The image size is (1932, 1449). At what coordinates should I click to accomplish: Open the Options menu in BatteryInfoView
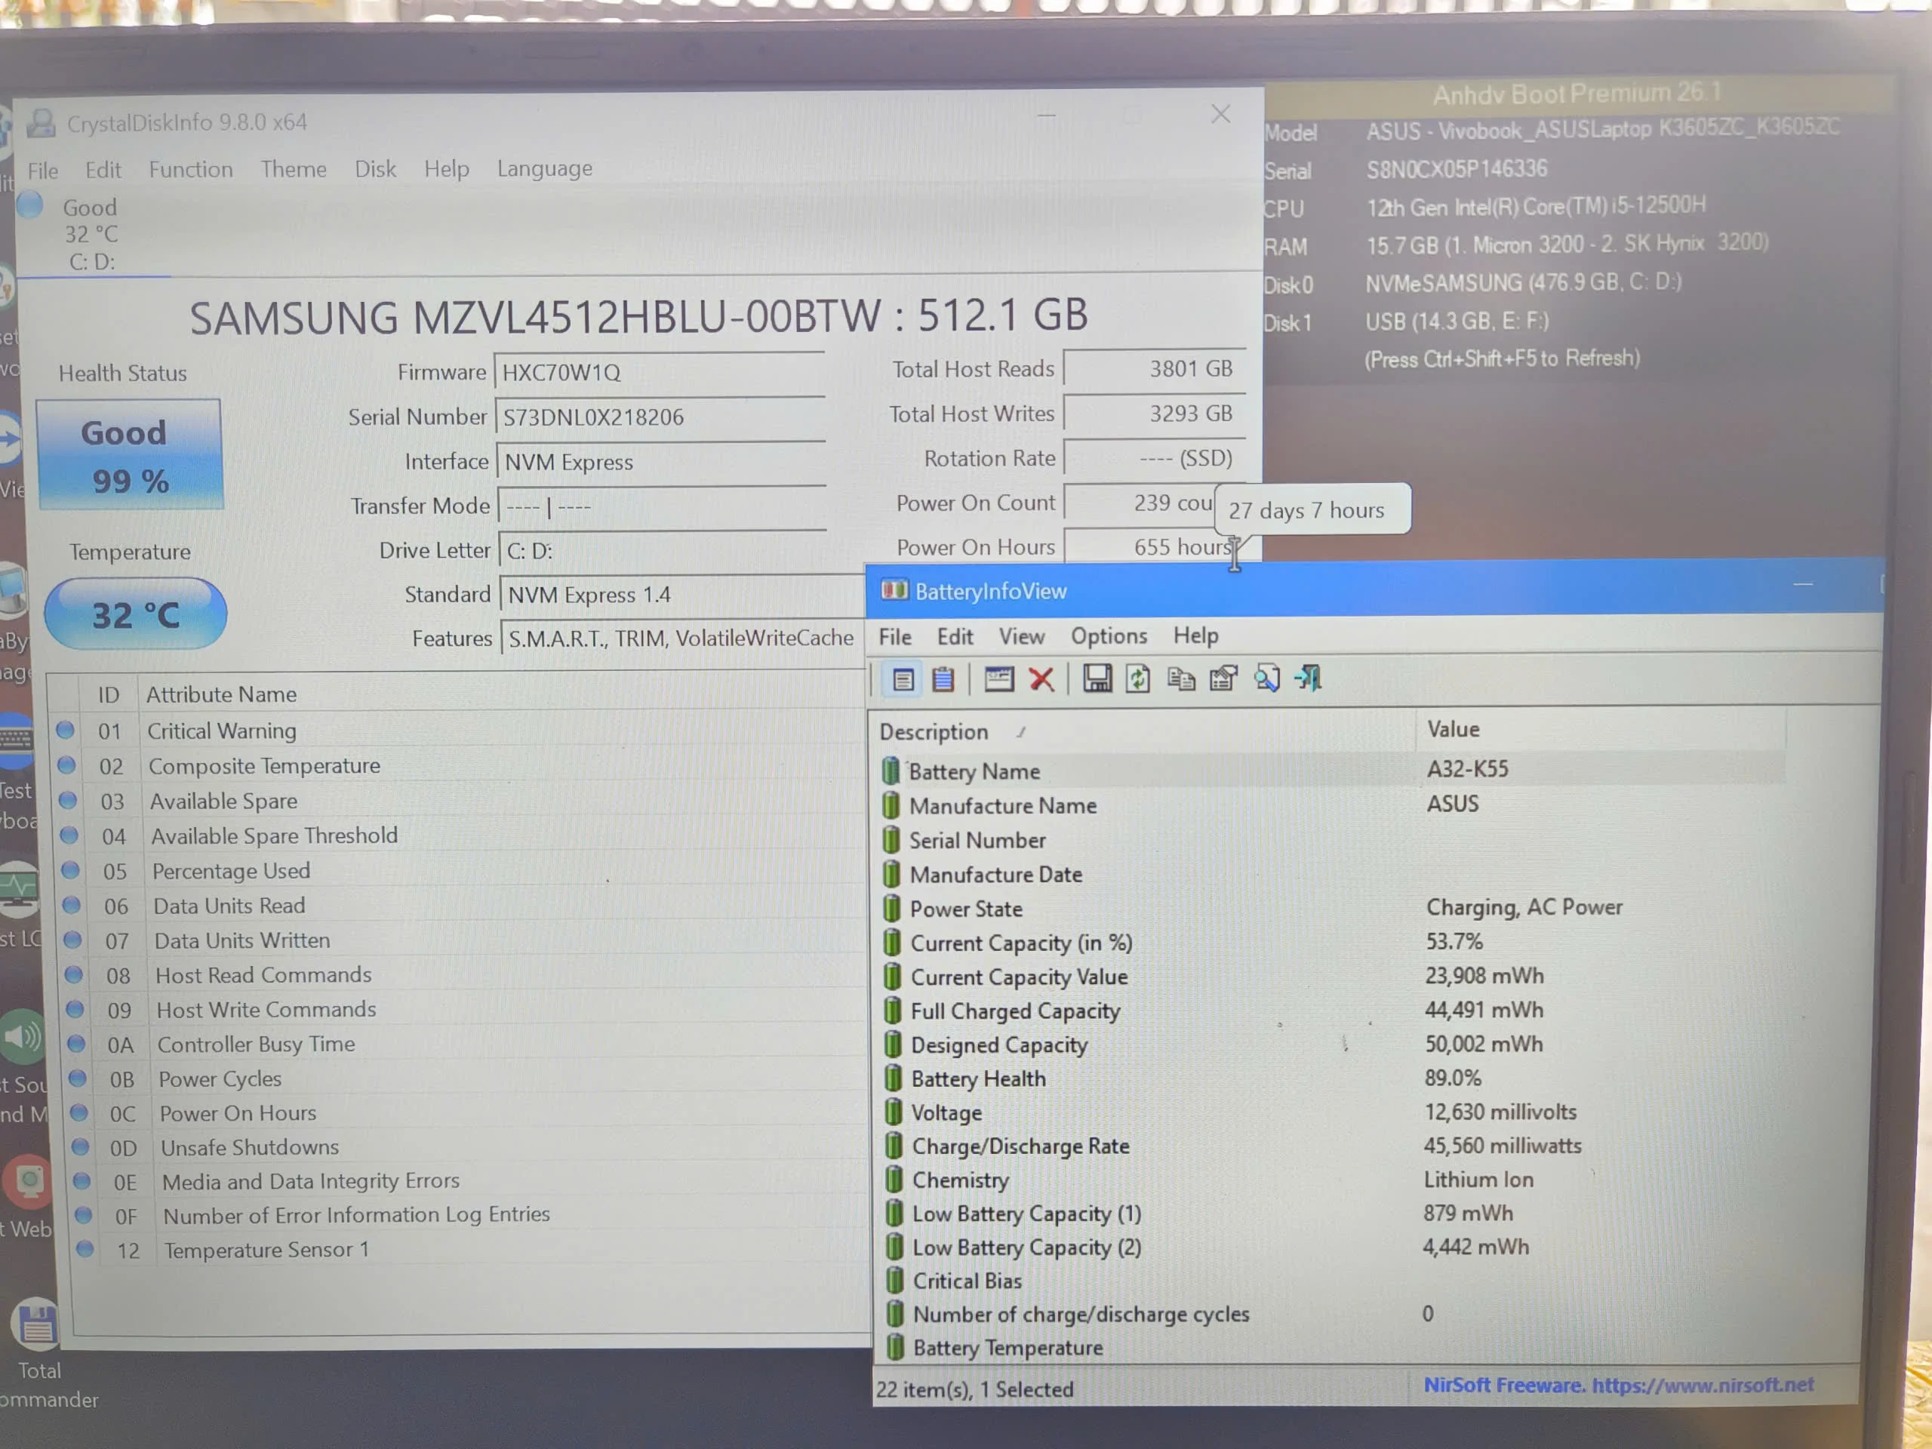click(x=1109, y=636)
